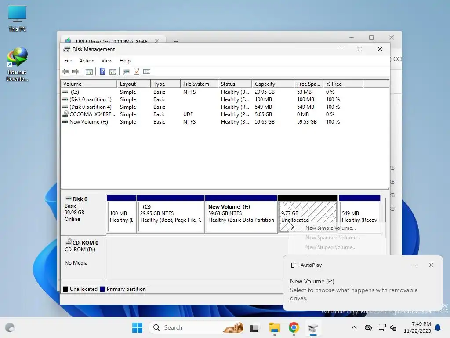
Task: Open the notification bell icon
Action: point(438,327)
